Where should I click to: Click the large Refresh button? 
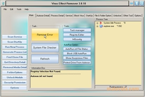45,59
